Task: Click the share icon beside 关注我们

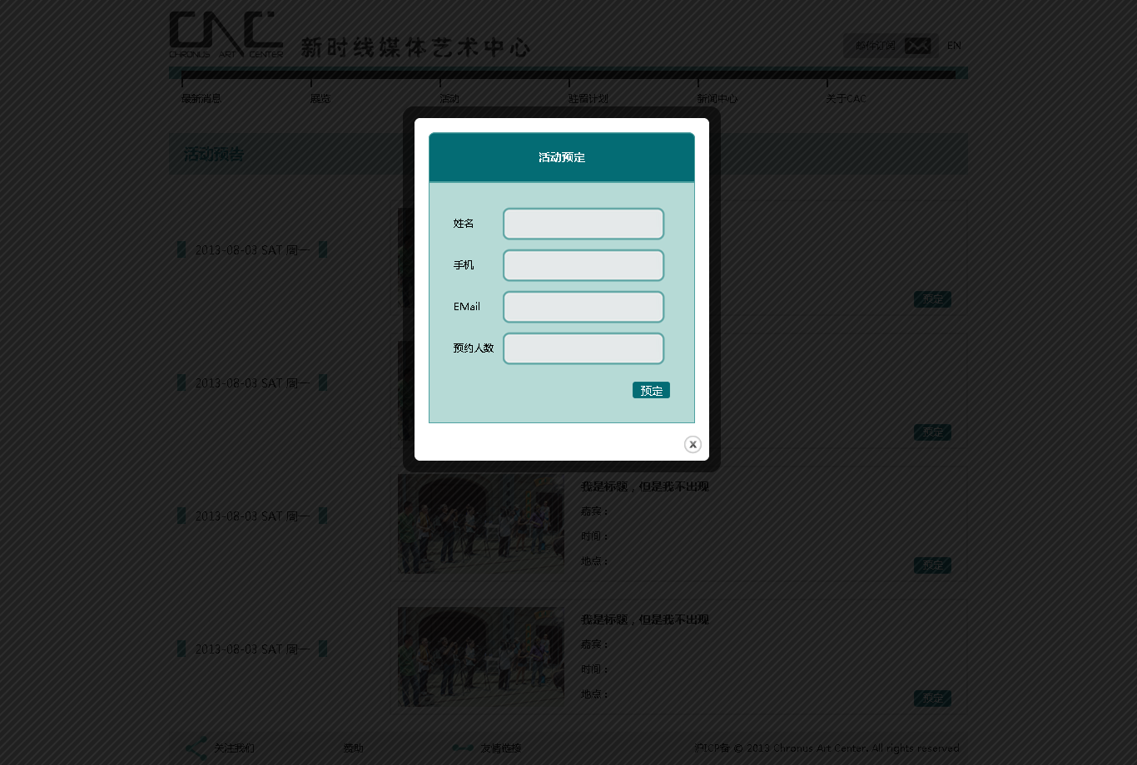Action: 196,748
